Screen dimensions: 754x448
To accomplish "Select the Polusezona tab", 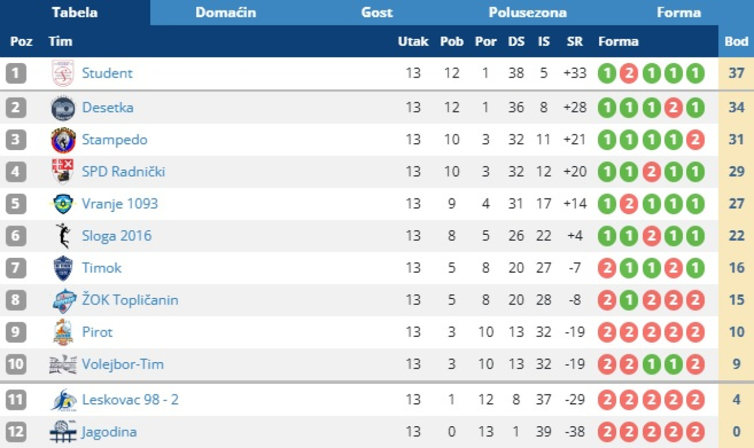I will (528, 12).
